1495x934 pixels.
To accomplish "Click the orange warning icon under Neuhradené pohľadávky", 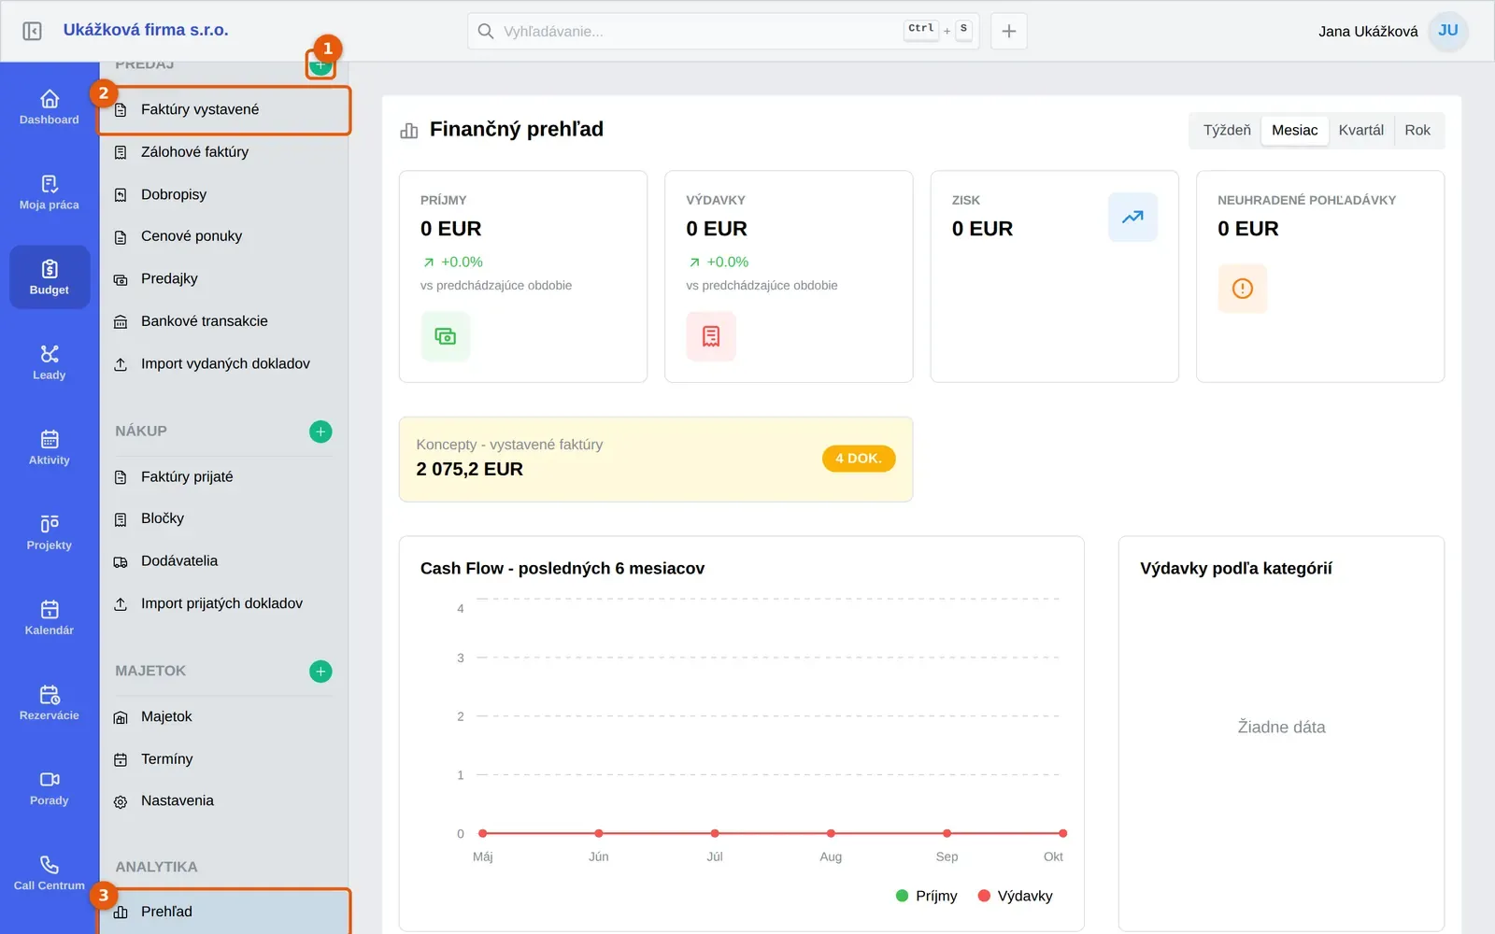I will pos(1243,289).
